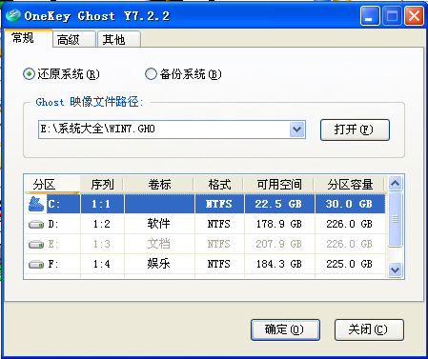
Task: Select the 娱乐 volume label
Action: click(158, 264)
